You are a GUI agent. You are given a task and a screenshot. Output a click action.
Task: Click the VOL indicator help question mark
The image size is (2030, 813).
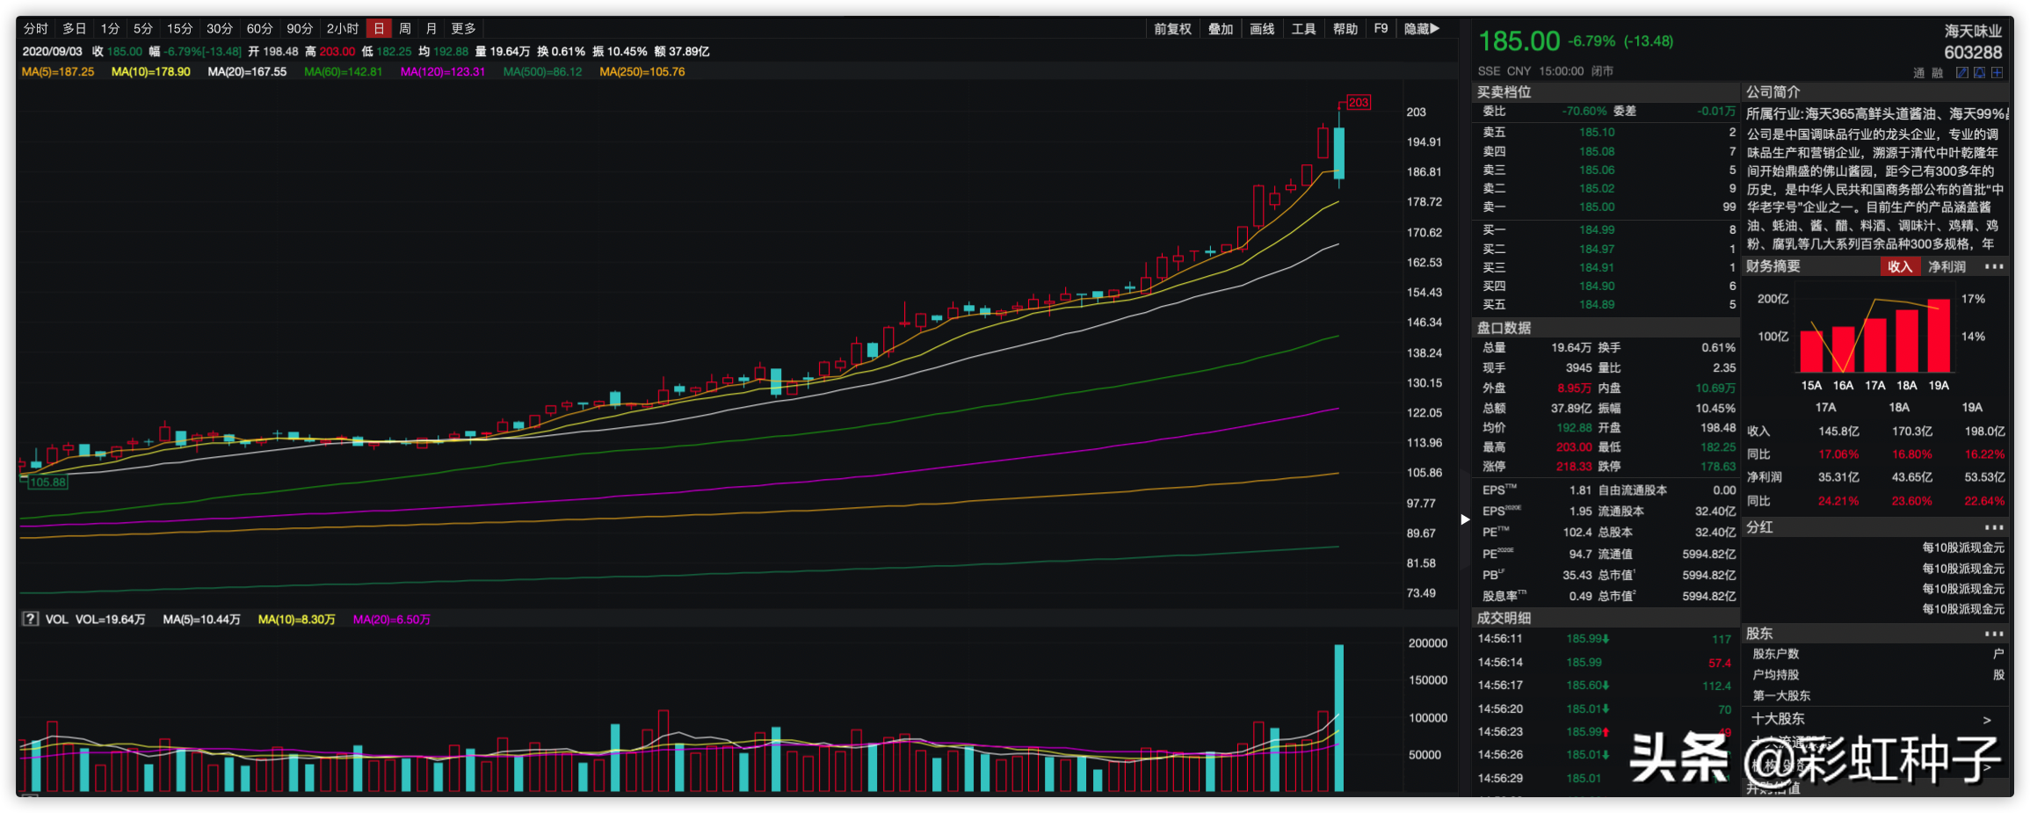click(x=30, y=619)
